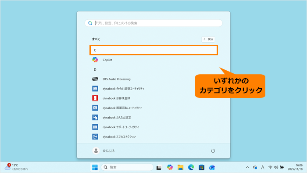Open the clock showing 16:06 2025/11/18

[x=295, y=167]
